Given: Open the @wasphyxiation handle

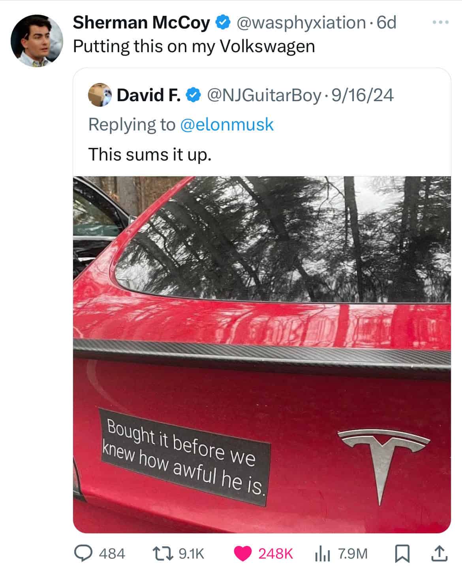Looking at the screenshot, I should [301, 23].
